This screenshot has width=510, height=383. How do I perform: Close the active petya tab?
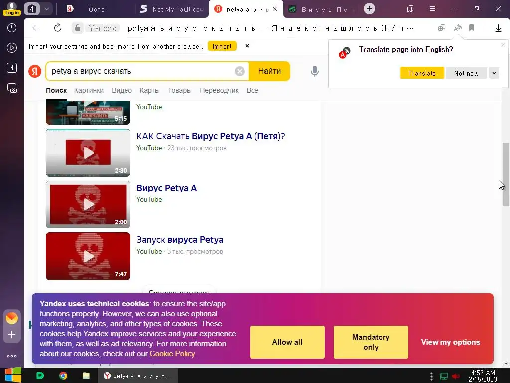[x=275, y=9]
